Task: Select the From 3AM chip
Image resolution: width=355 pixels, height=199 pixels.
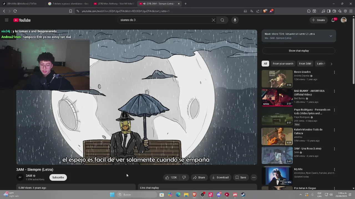Action: click(x=305, y=64)
